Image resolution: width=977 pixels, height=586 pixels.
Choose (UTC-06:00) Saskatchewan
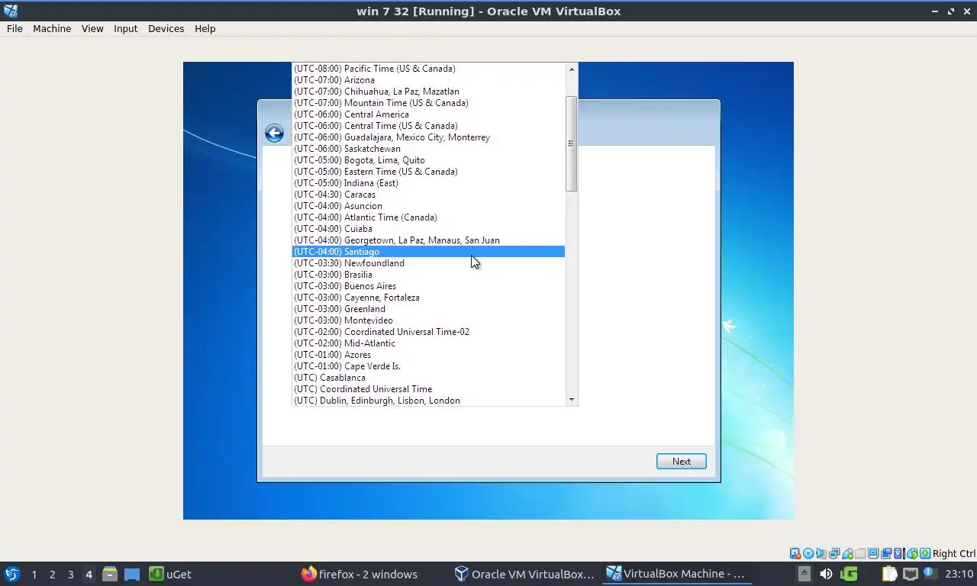[428, 149]
